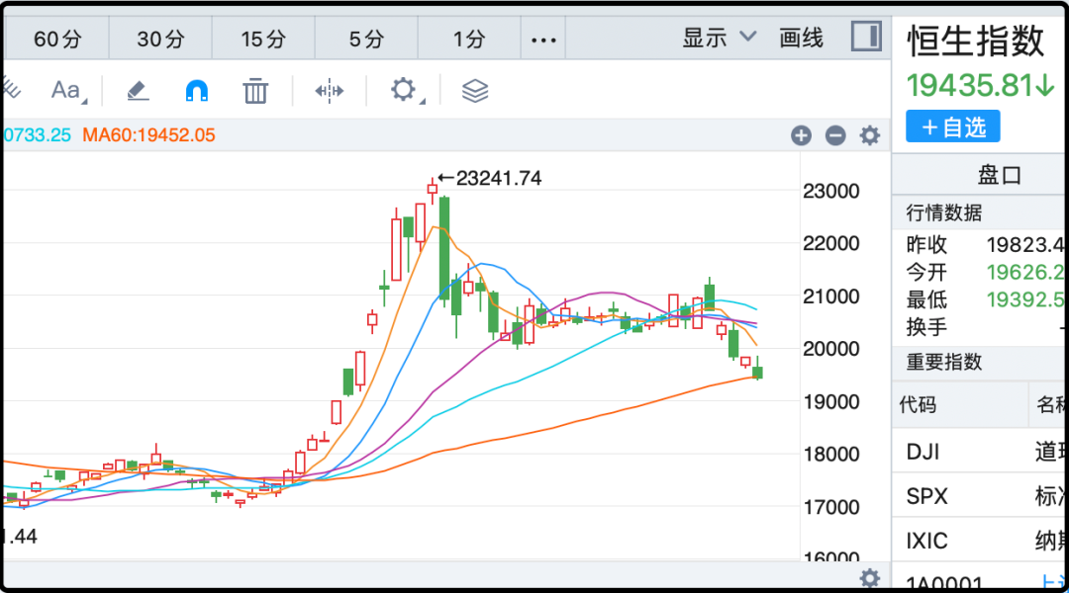
Task: Open the MA indicator settings gear
Action: 870,136
